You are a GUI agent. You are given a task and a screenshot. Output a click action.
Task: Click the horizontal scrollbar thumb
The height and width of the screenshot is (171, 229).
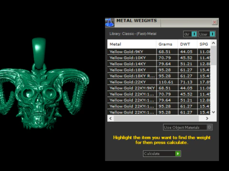156,118
